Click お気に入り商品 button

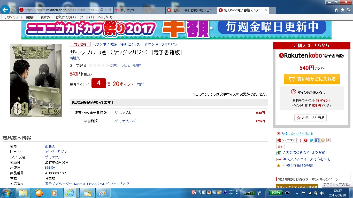click(x=310, y=118)
